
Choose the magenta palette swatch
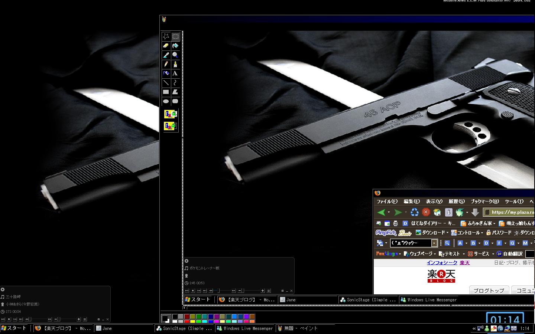(x=216, y=321)
